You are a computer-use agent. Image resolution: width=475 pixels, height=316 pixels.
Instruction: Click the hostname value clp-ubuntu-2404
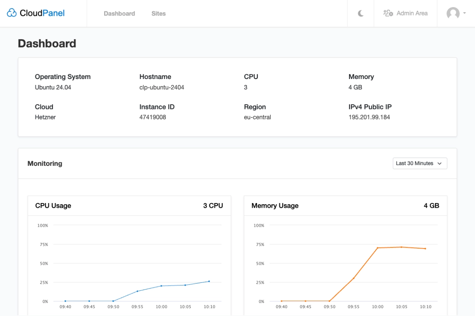coord(161,87)
